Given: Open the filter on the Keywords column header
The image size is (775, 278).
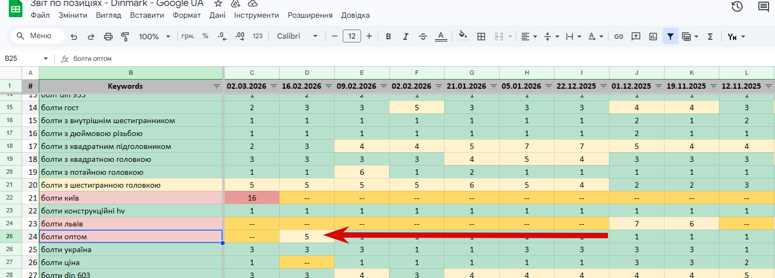Looking at the screenshot, I should coord(217,86).
